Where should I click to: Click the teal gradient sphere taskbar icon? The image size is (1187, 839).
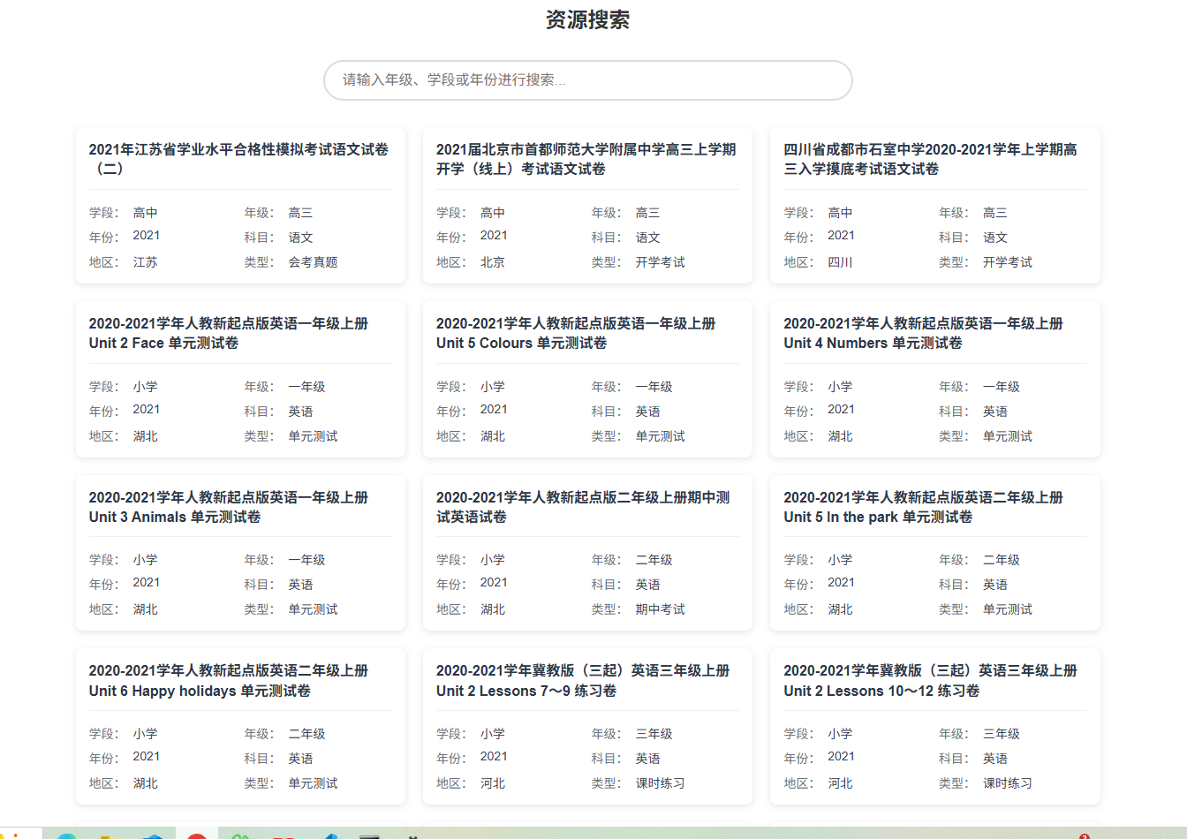click(x=66, y=835)
